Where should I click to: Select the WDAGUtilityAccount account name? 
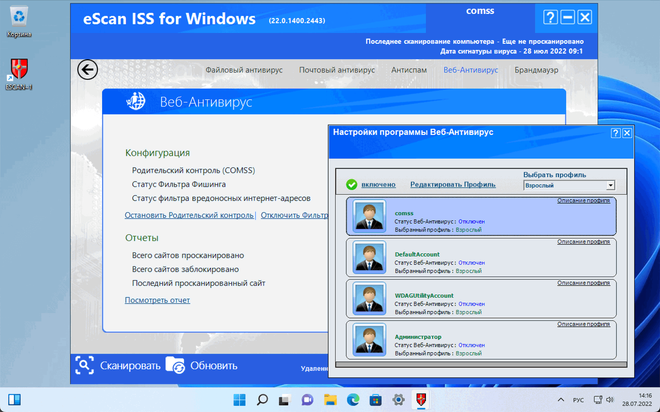(424, 296)
